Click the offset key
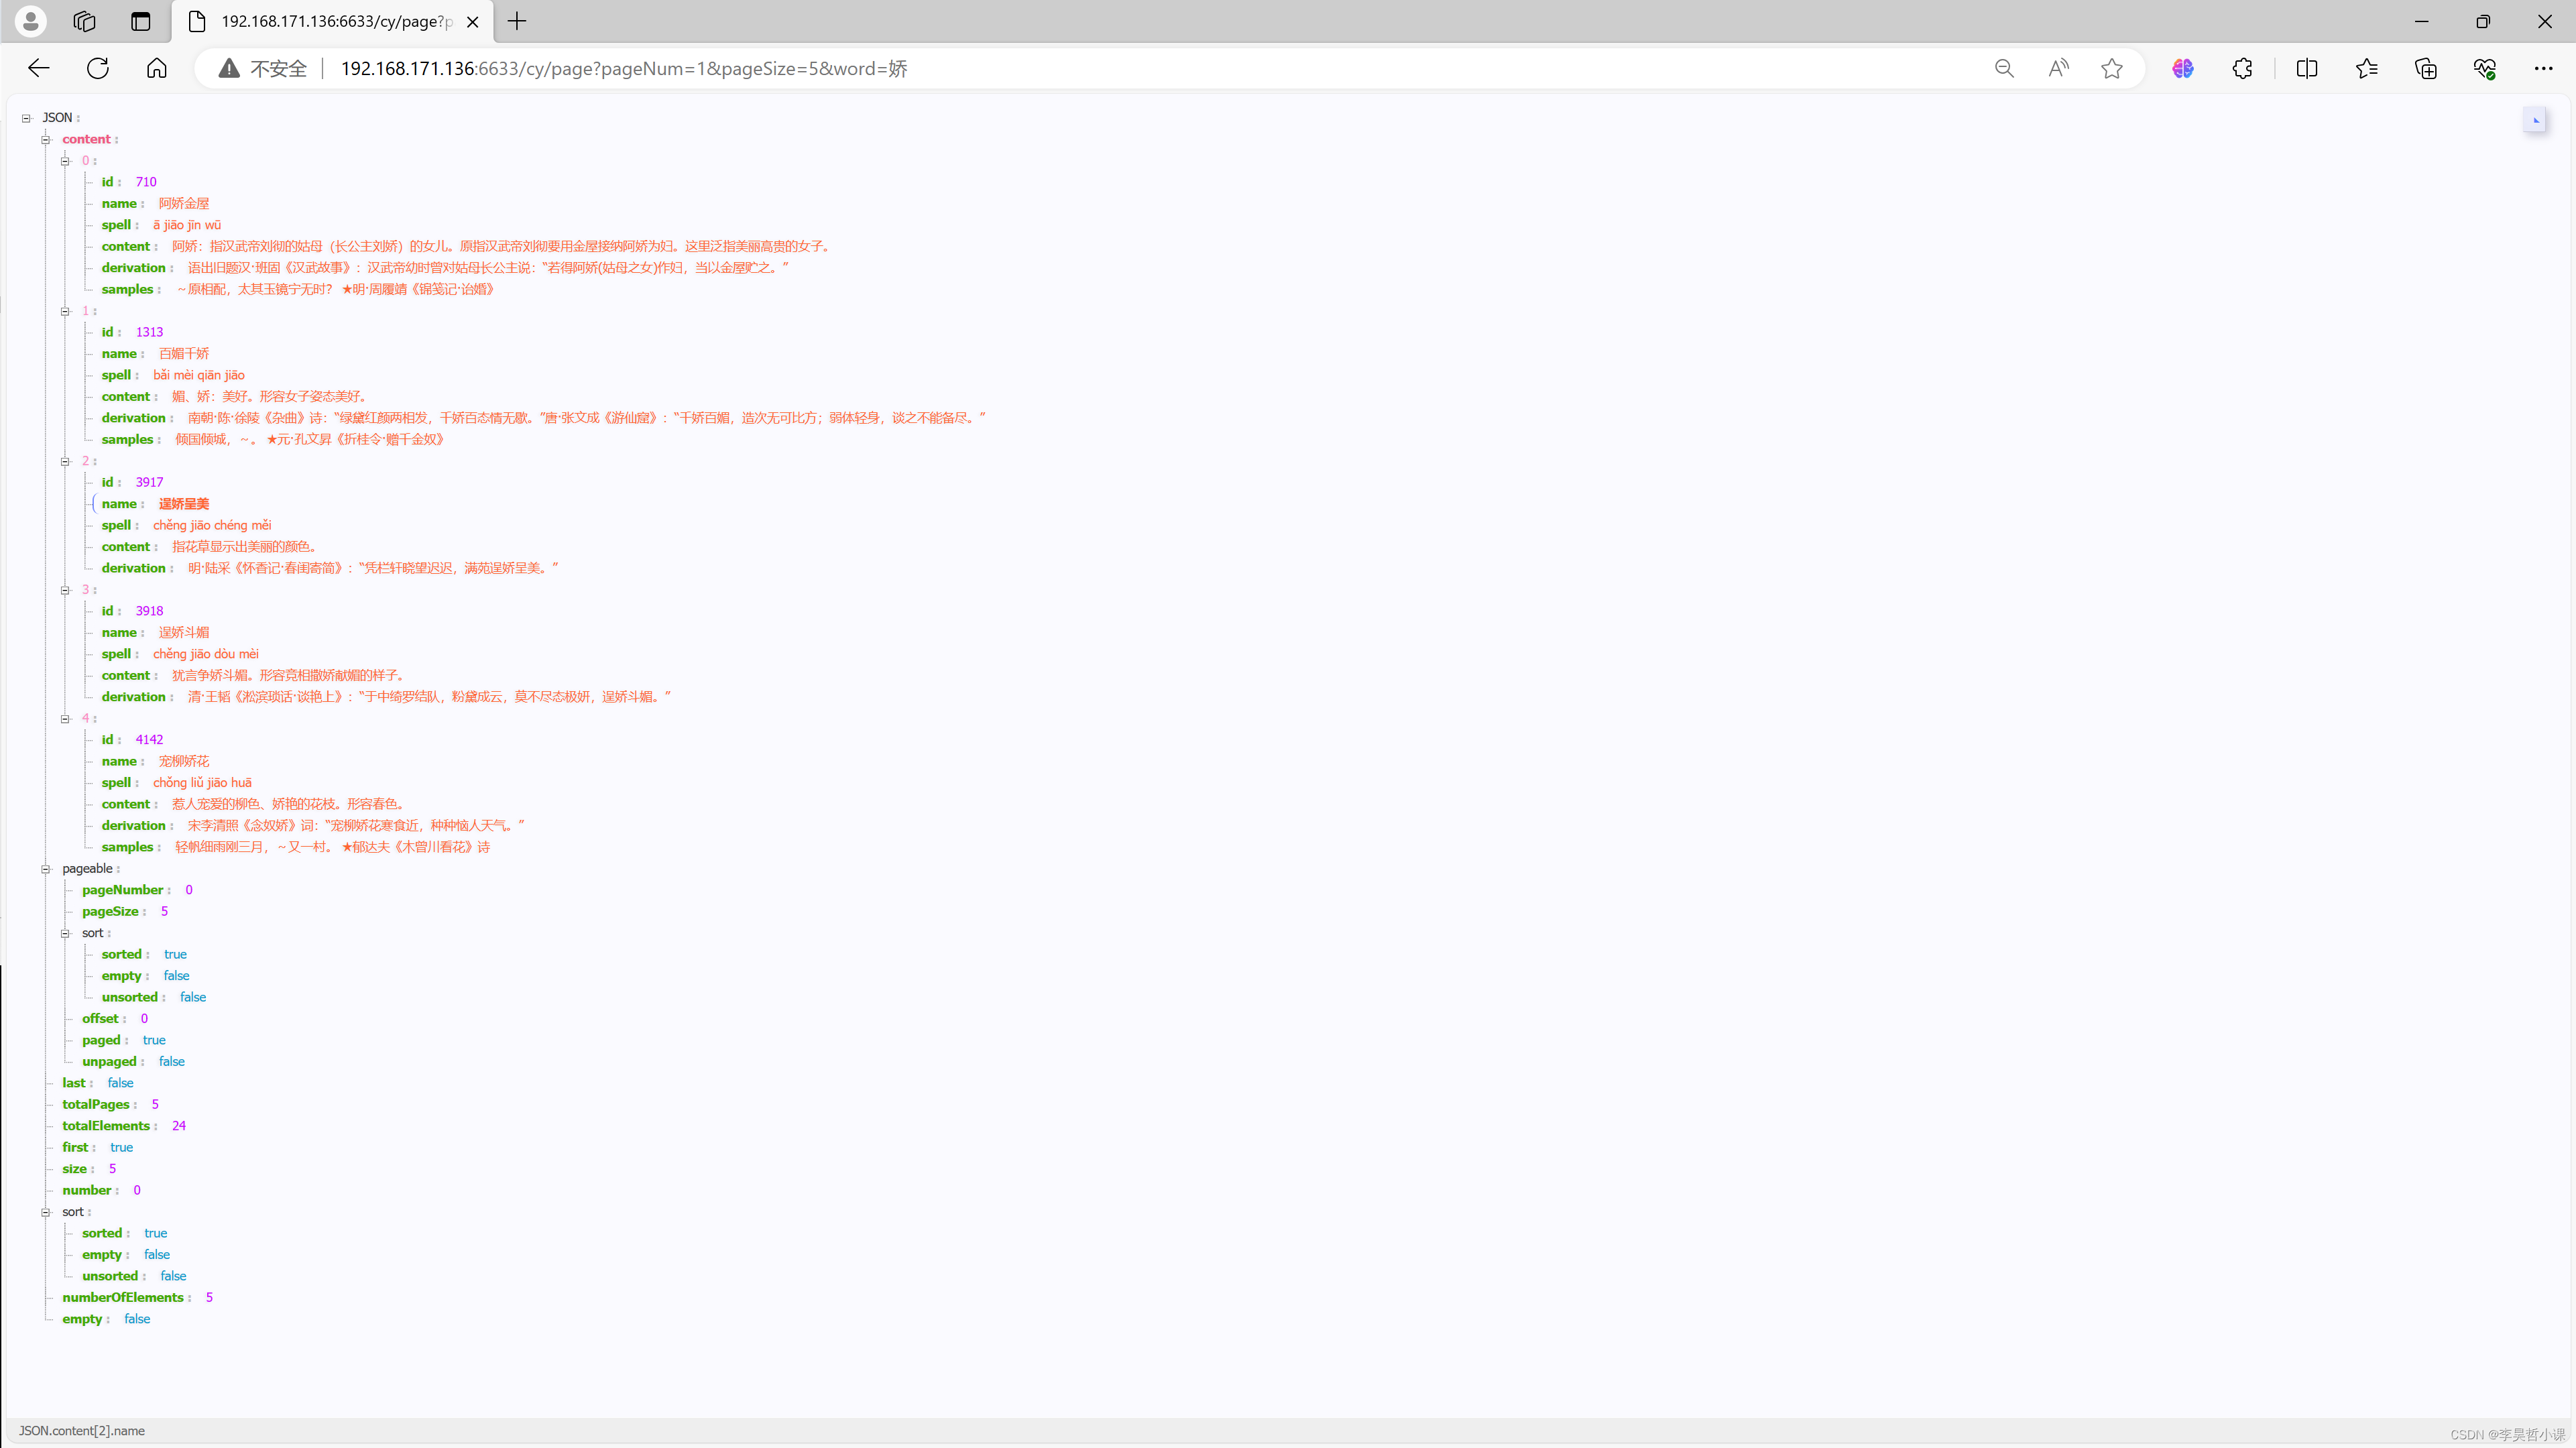The image size is (2576, 1448). tap(100, 1019)
